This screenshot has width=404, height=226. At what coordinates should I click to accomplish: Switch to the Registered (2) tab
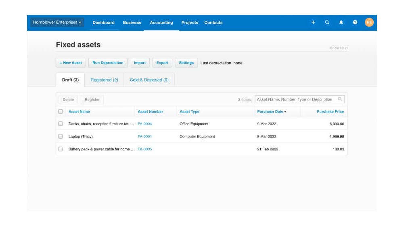[x=105, y=80]
